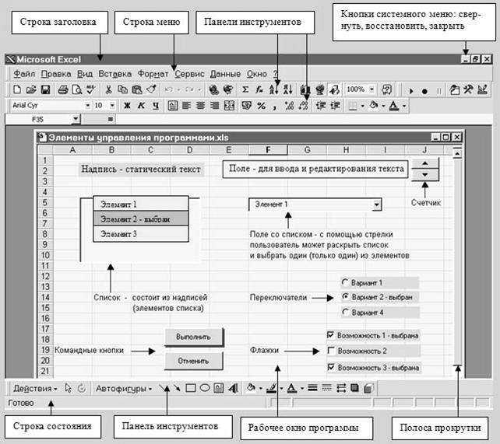500x444 pixels.
Task: Click the Save icon in the standard toolbar
Action: pos(45,89)
